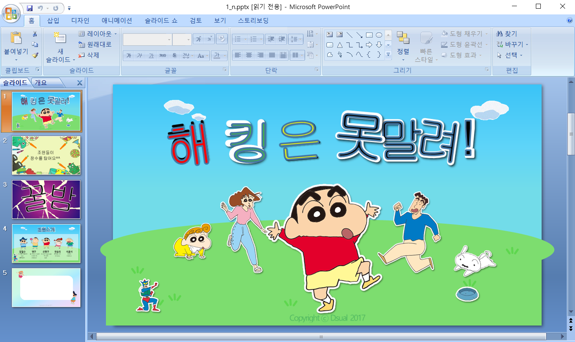This screenshot has height=342, width=575.
Task: Open the Aa change case dropdown
Action: coord(202,56)
